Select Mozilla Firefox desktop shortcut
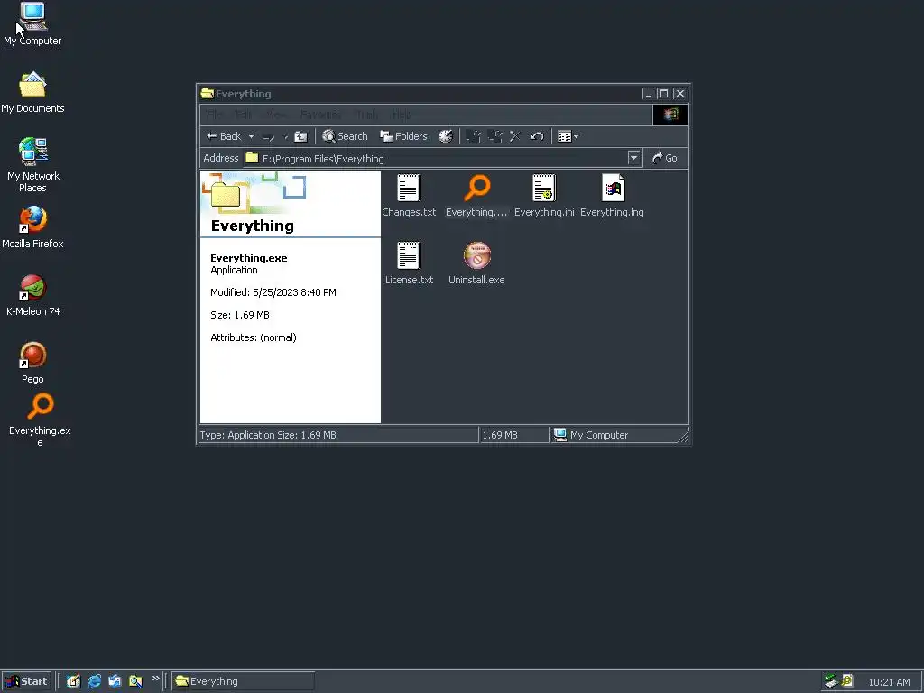 pos(32,227)
